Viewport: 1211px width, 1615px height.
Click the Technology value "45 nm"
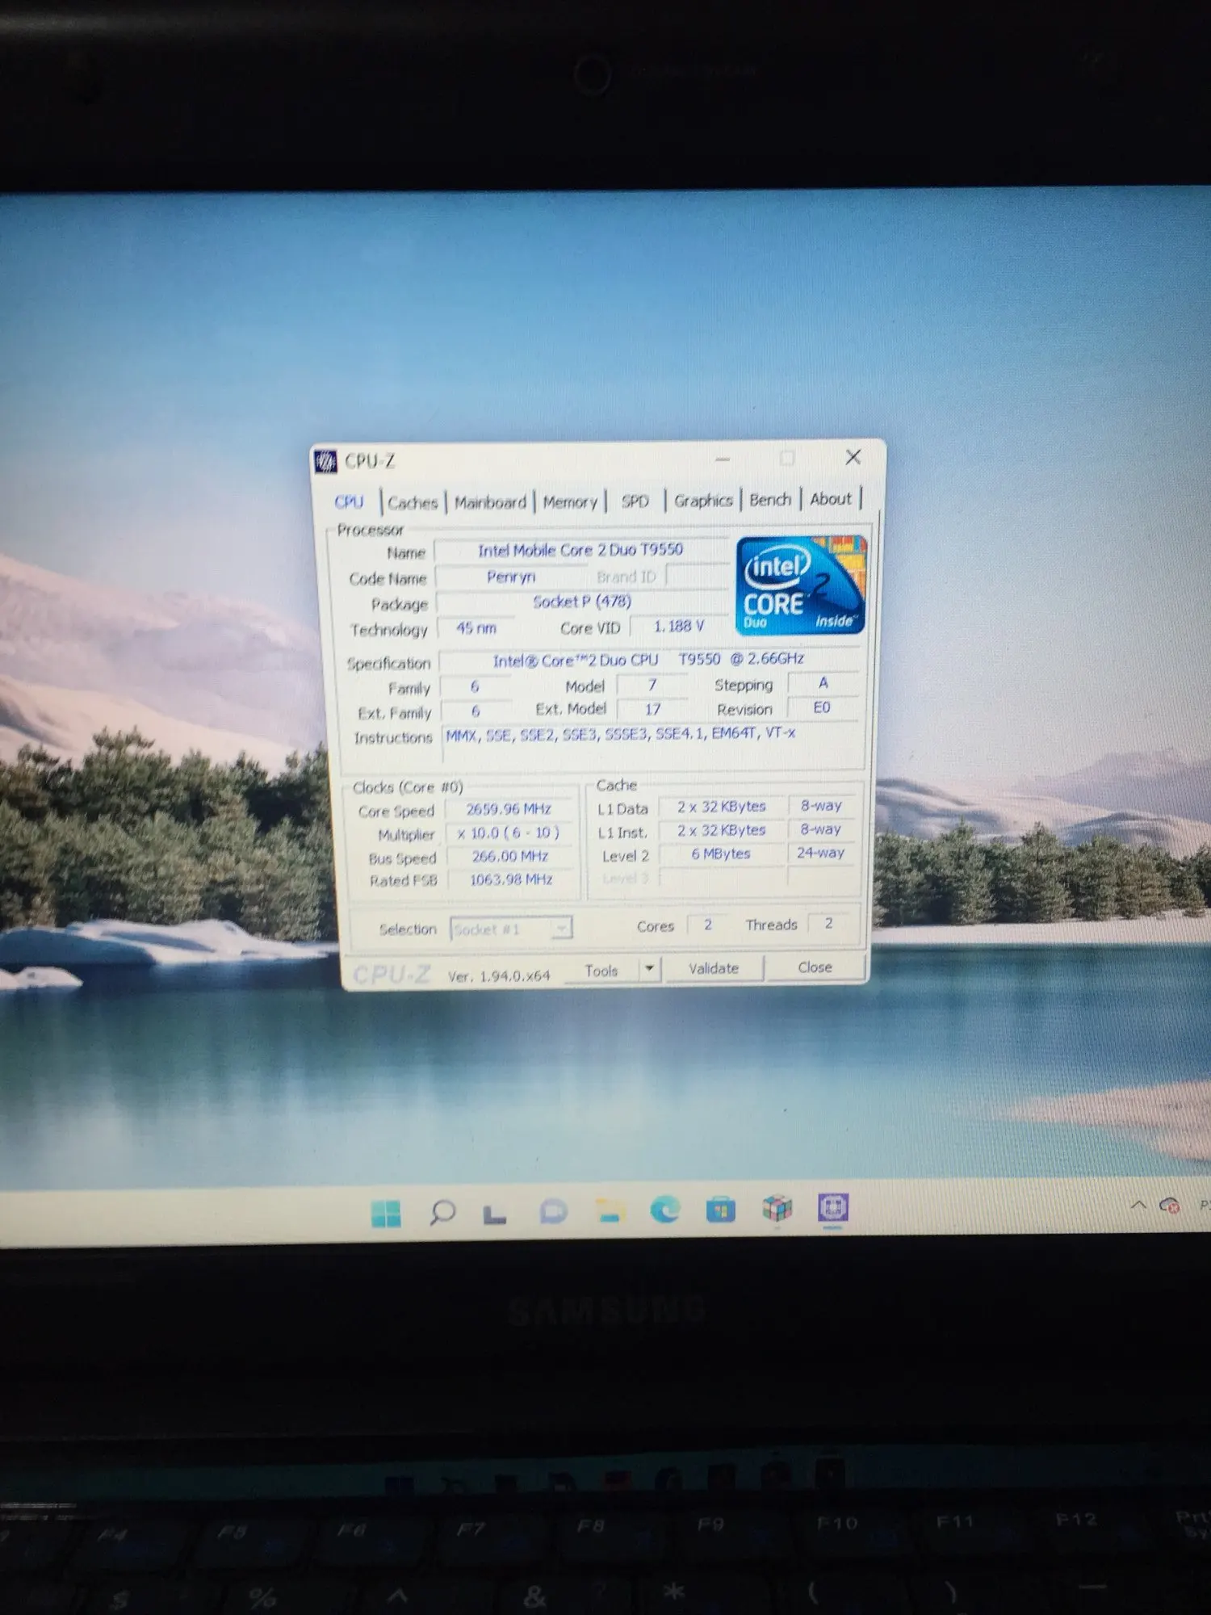tap(476, 628)
